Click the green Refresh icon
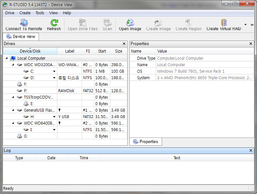Image resolution: width=257 pixels, height=194 pixels. (54, 23)
